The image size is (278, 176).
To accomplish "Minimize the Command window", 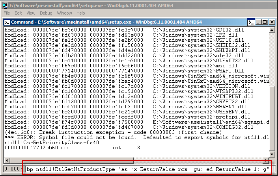I will (259, 22).
